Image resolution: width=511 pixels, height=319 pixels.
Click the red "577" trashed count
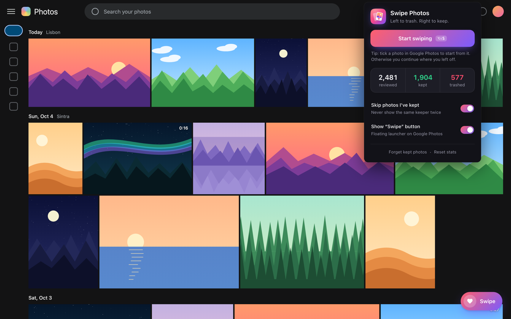click(457, 77)
